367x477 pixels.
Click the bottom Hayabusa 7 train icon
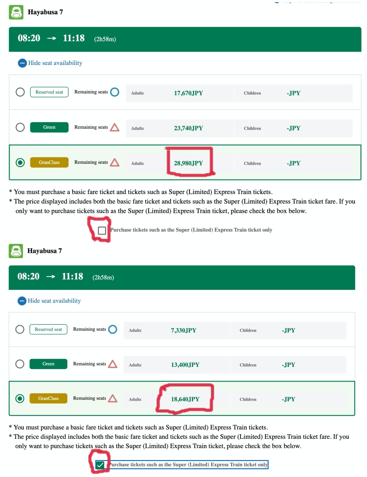(x=16, y=251)
